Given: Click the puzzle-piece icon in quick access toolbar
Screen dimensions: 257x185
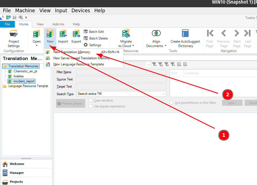Looking at the screenshot, I should pos(8,17).
